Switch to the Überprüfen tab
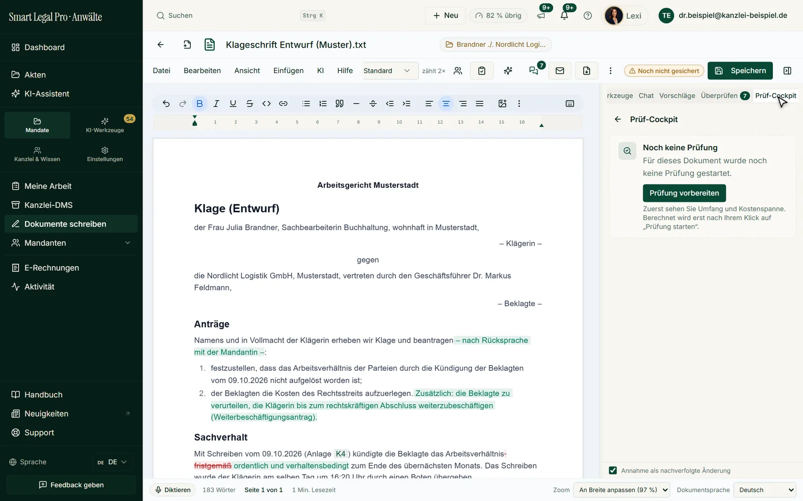The image size is (803, 501). pyautogui.click(x=725, y=96)
